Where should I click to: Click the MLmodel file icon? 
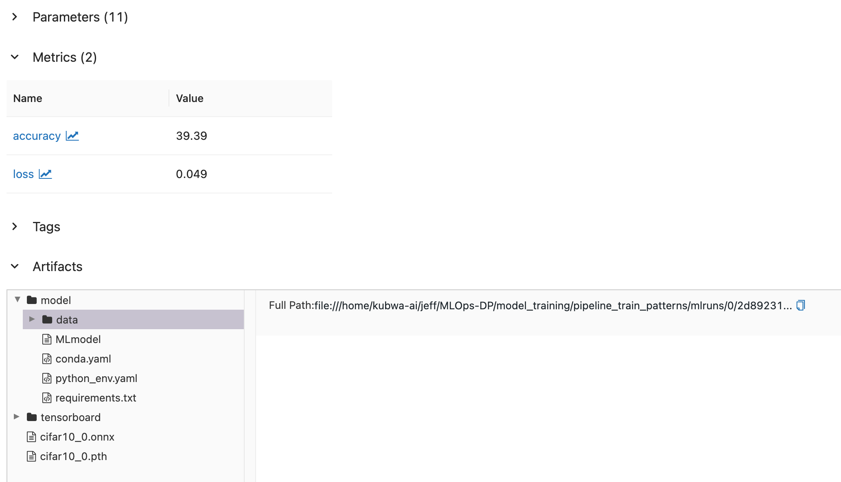click(47, 339)
